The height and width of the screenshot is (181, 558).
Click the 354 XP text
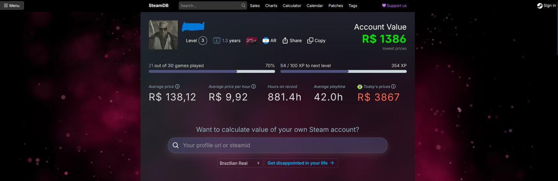click(x=399, y=66)
